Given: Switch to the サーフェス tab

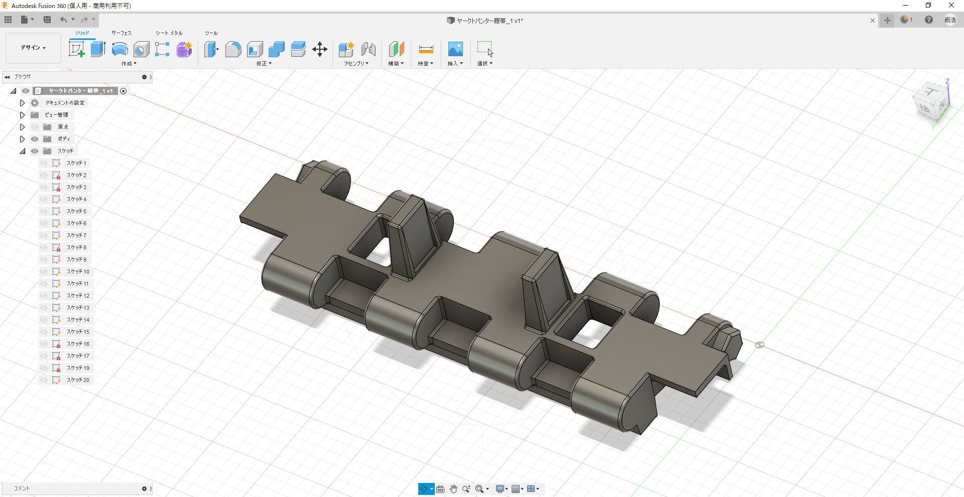Looking at the screenshot, I should click(122, 33).
